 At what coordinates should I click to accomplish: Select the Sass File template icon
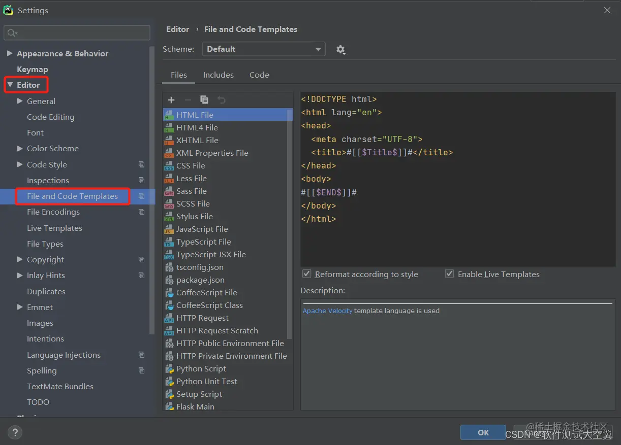(169, 191)
